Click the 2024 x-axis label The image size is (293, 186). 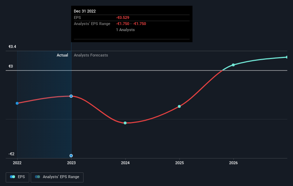125,163
